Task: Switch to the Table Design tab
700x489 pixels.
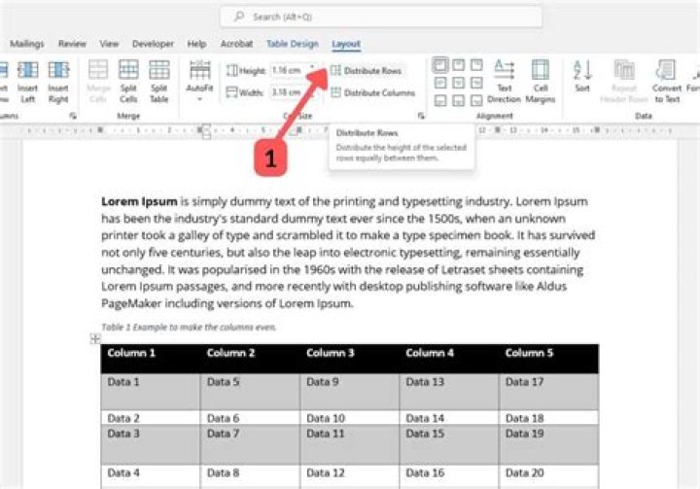Action: tap(293, 44)
